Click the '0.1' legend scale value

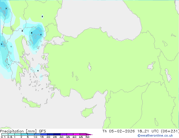3,137
